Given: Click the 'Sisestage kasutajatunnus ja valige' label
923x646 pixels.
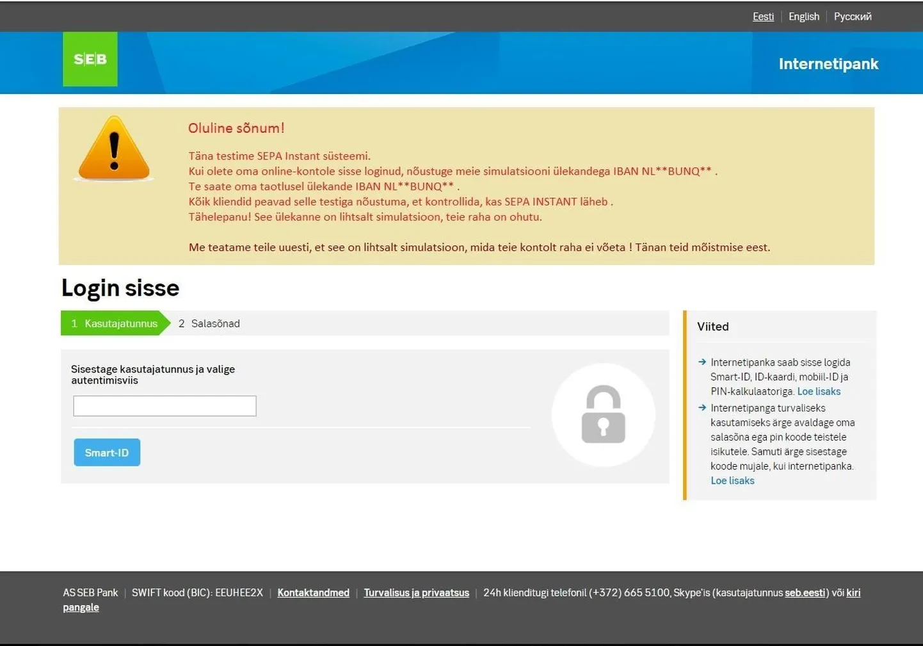Looking at the screenshot, I should (153, 369).
